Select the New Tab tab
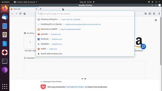The width and height of the screenshot is (162, 91). click(x=24, y=9)
